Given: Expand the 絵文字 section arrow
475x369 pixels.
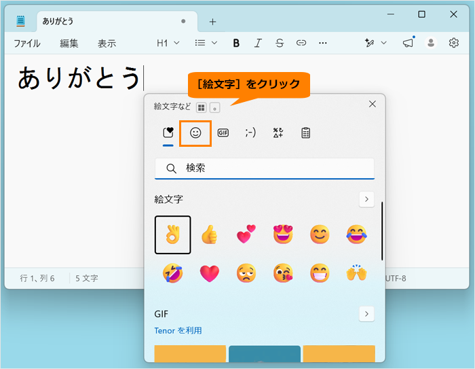Looking at the screenshot, I should (366, 199).
